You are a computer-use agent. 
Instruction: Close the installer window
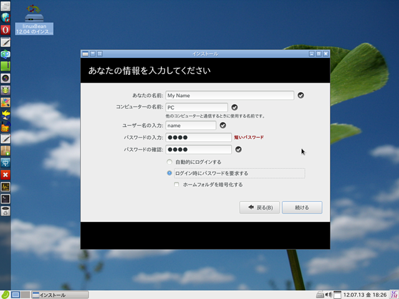(x=325, y=54)
